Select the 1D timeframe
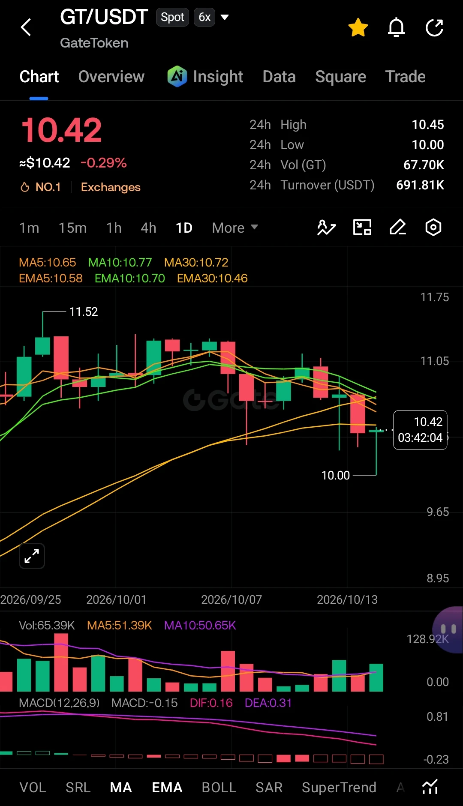 click(184, 228)
